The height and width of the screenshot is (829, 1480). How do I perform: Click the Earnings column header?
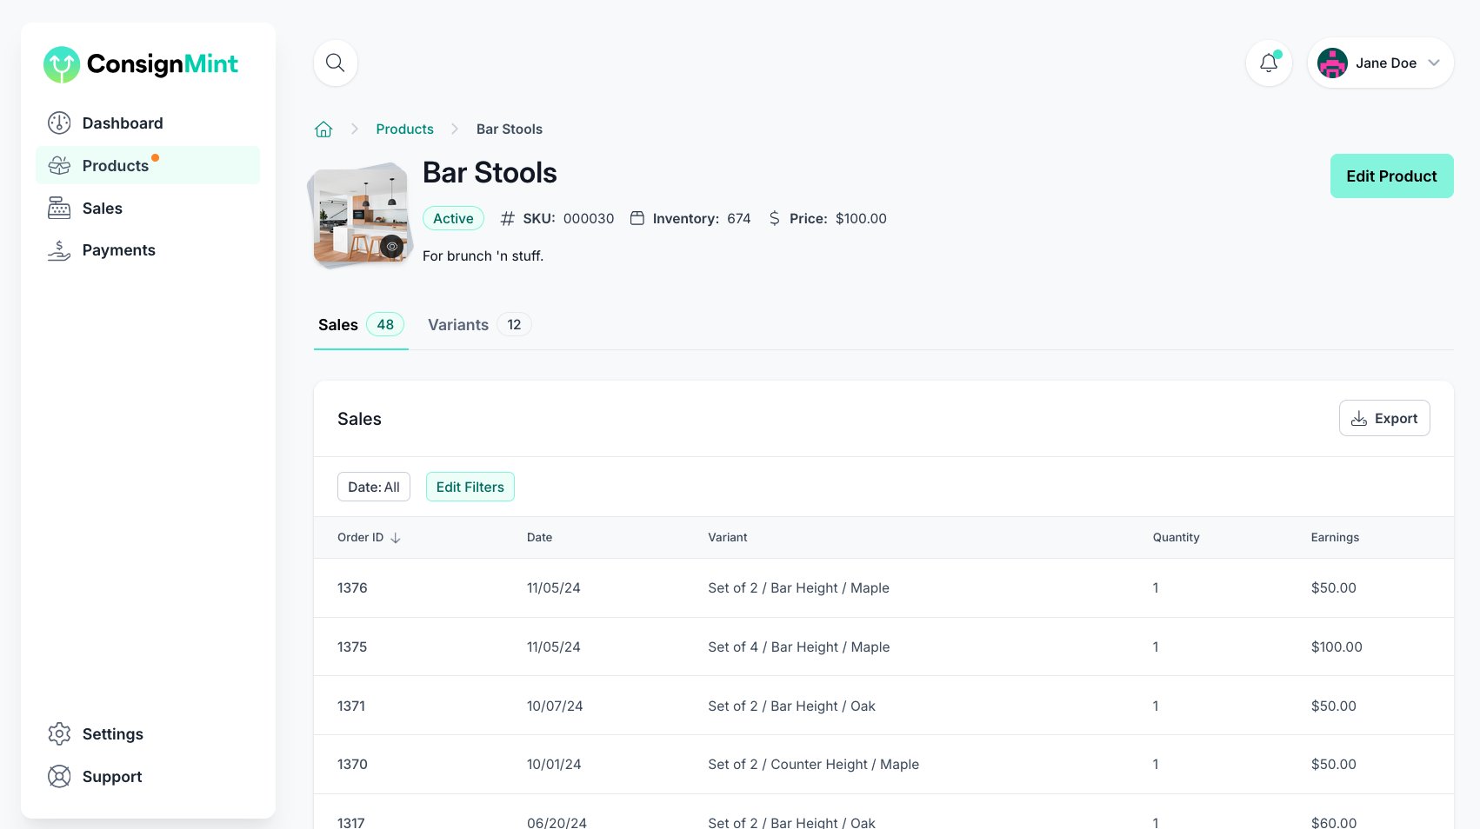pos(1335,538)
